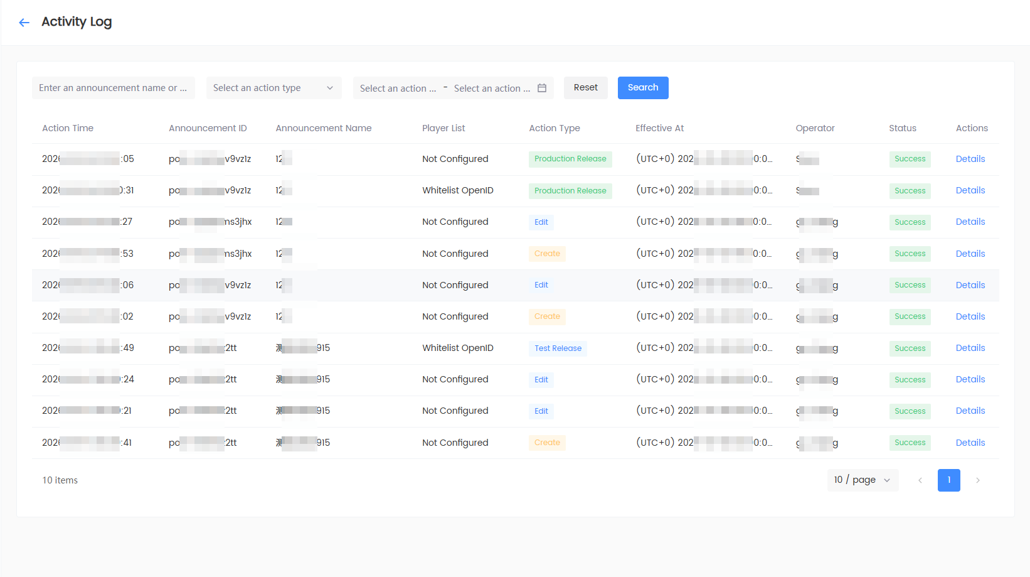Pick the end date in the action date range
The height and width of the screenshot is (577, 1030).
pos(492,89)
